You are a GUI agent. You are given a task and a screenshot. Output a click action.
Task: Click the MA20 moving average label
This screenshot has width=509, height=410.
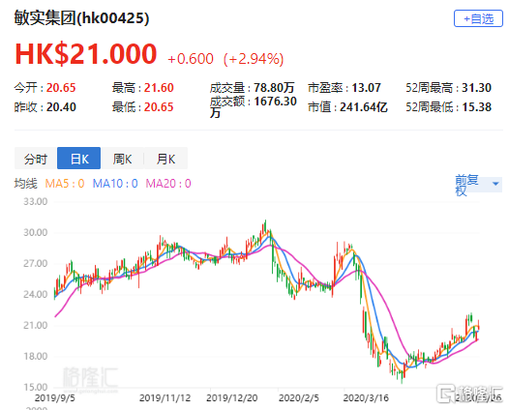pos(168,184)
